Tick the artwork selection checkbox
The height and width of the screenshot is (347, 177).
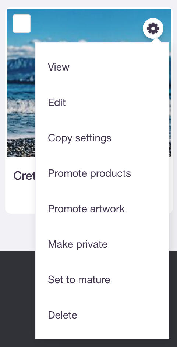click(22, 24)
